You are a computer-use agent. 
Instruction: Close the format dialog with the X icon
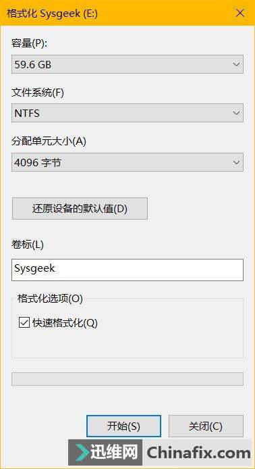coord(240,14)
